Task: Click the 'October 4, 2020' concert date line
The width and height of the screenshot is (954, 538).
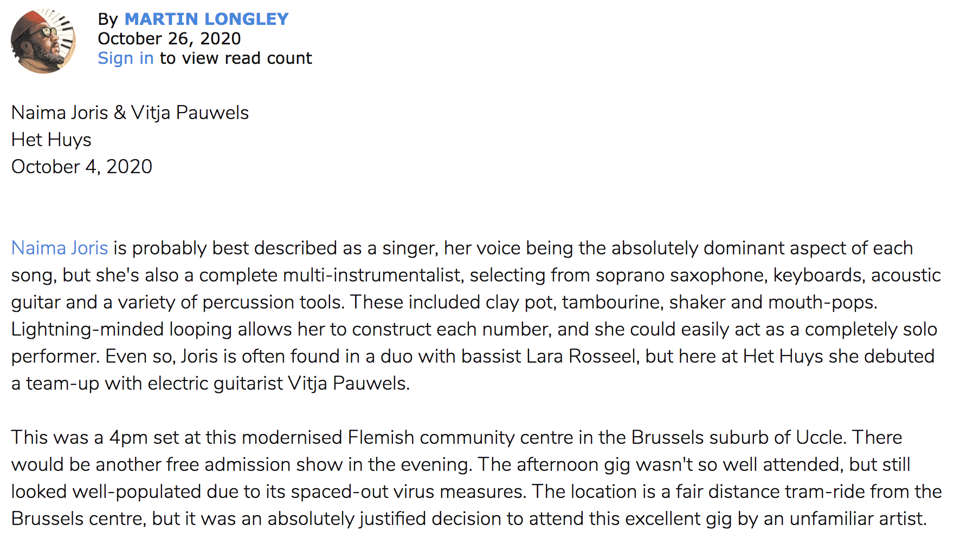Action: (82, 167)
